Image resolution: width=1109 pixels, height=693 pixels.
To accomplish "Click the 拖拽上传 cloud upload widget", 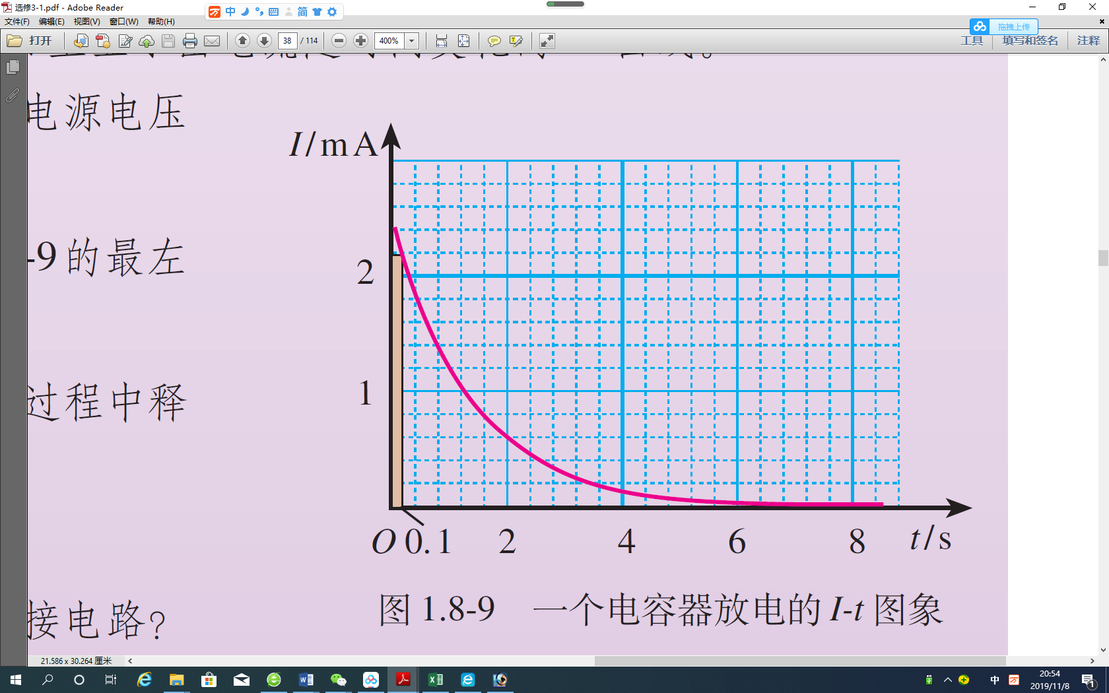I will click(x=1003, y=26).
